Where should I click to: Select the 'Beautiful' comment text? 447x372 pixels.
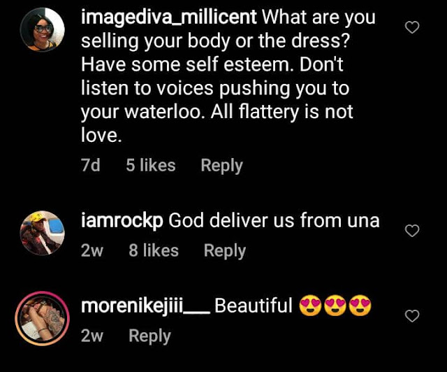(x=254, y=306)
